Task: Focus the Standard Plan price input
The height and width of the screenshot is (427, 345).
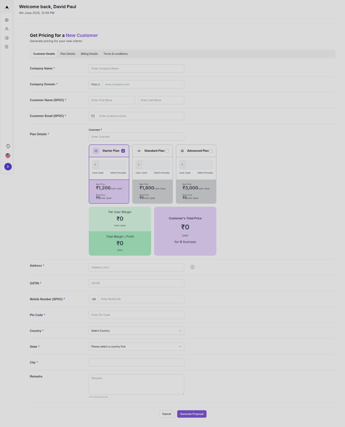Action: point(156,165)
